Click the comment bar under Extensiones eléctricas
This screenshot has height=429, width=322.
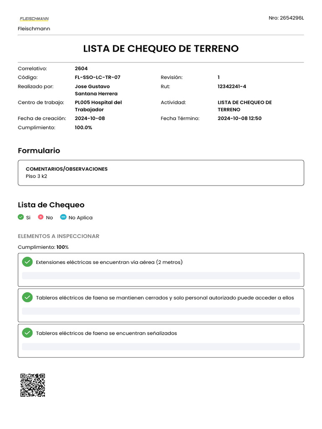pyautogui.click(x=161, y=276)
